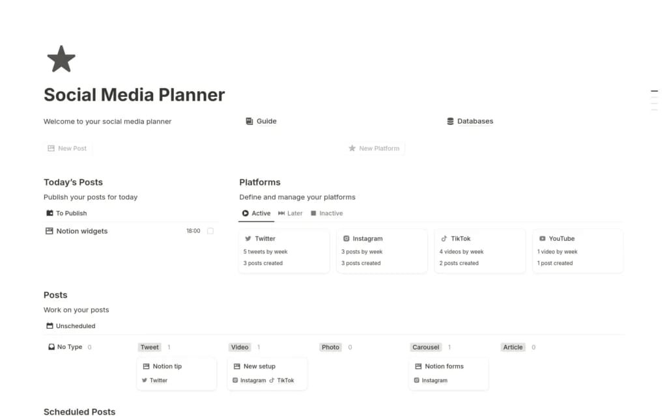Open the Databases page
The width and height of the screenshot is (667, 416).
coord(475,121)
